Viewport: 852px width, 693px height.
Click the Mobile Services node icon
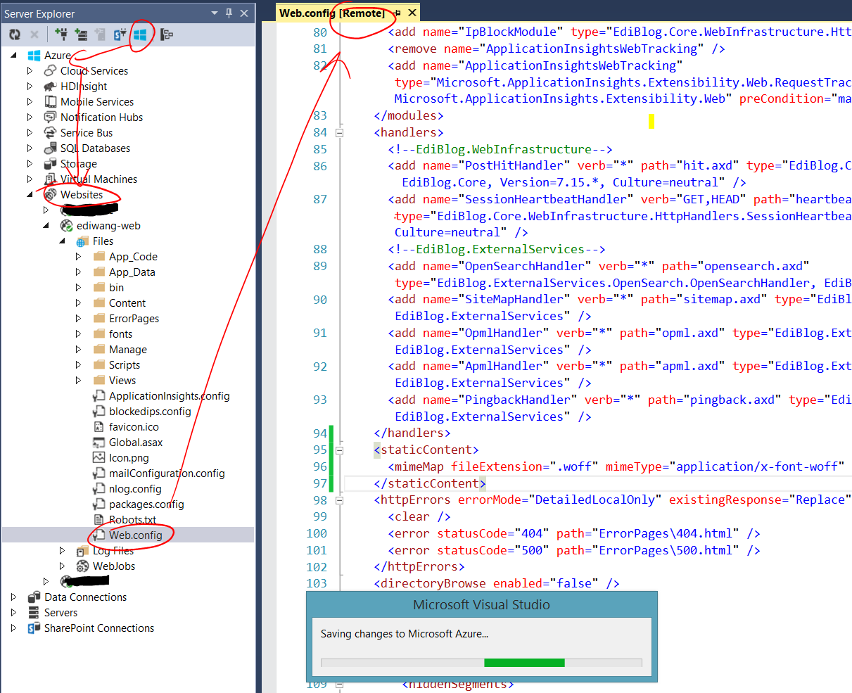[50, 101]
